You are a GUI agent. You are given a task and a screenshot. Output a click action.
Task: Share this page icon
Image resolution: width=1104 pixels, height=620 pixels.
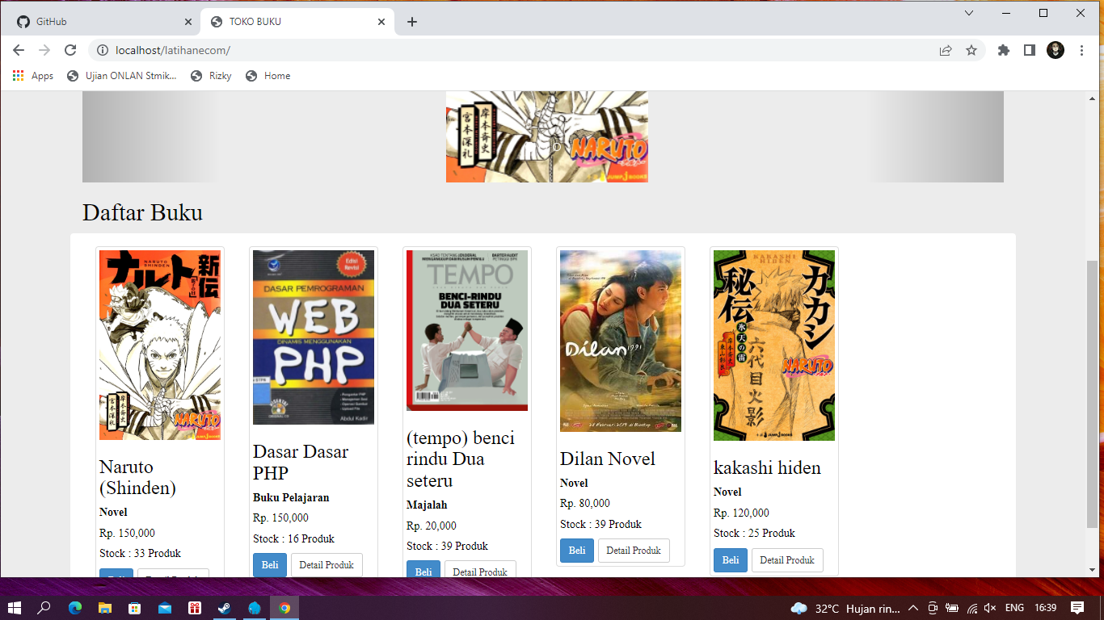[946, 50]
